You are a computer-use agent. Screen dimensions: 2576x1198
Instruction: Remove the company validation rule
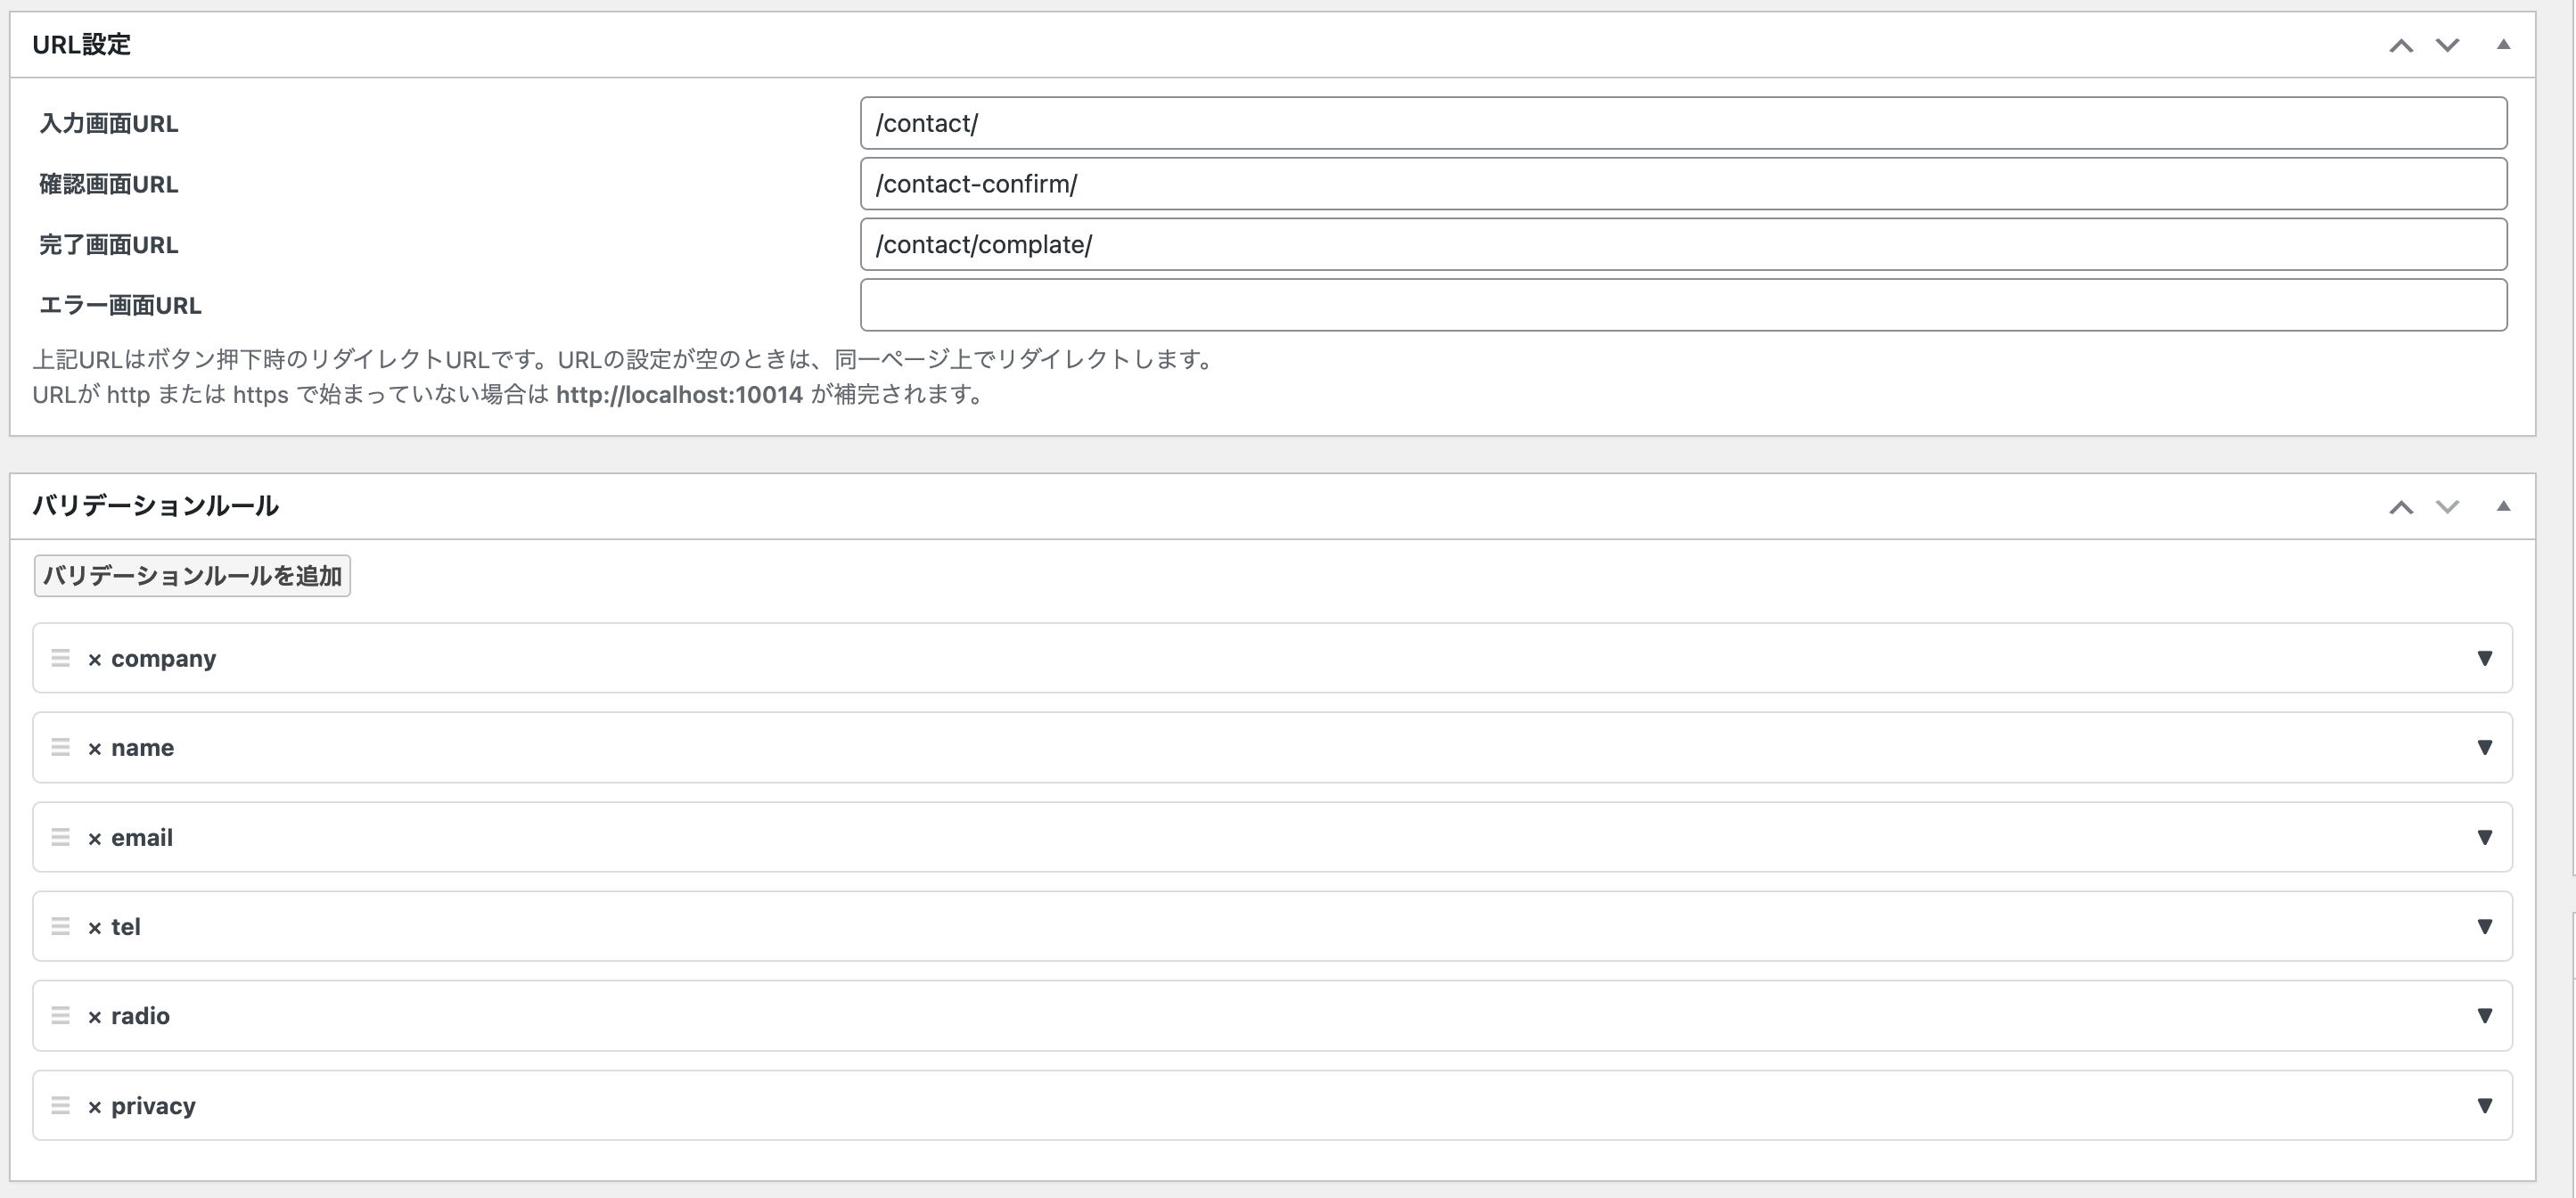(x=94, y=660)
